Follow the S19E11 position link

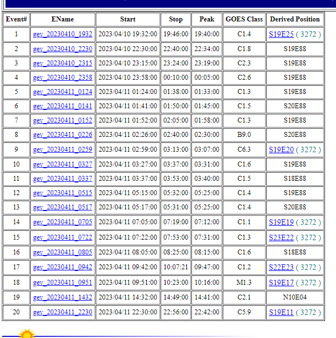[x=281, y=312]
